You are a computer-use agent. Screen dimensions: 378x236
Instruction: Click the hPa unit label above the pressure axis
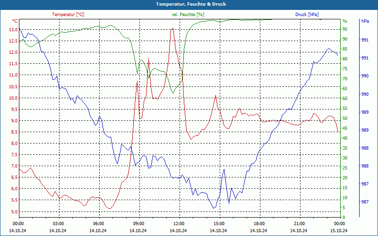click(x=365, y=21)
